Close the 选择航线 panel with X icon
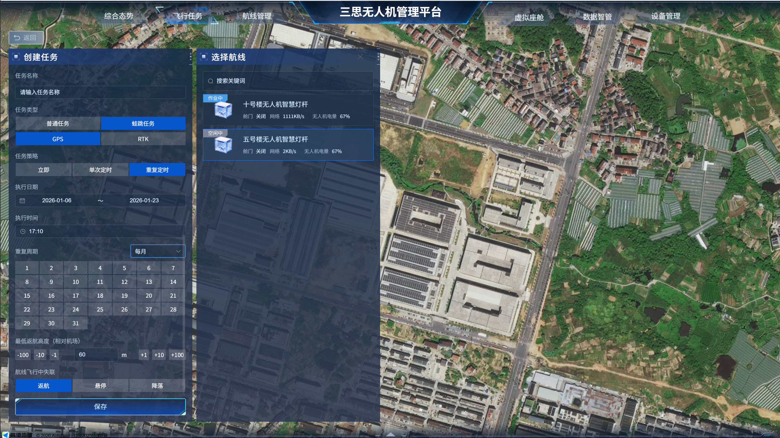Screen dimensions: 780x438 360,57
